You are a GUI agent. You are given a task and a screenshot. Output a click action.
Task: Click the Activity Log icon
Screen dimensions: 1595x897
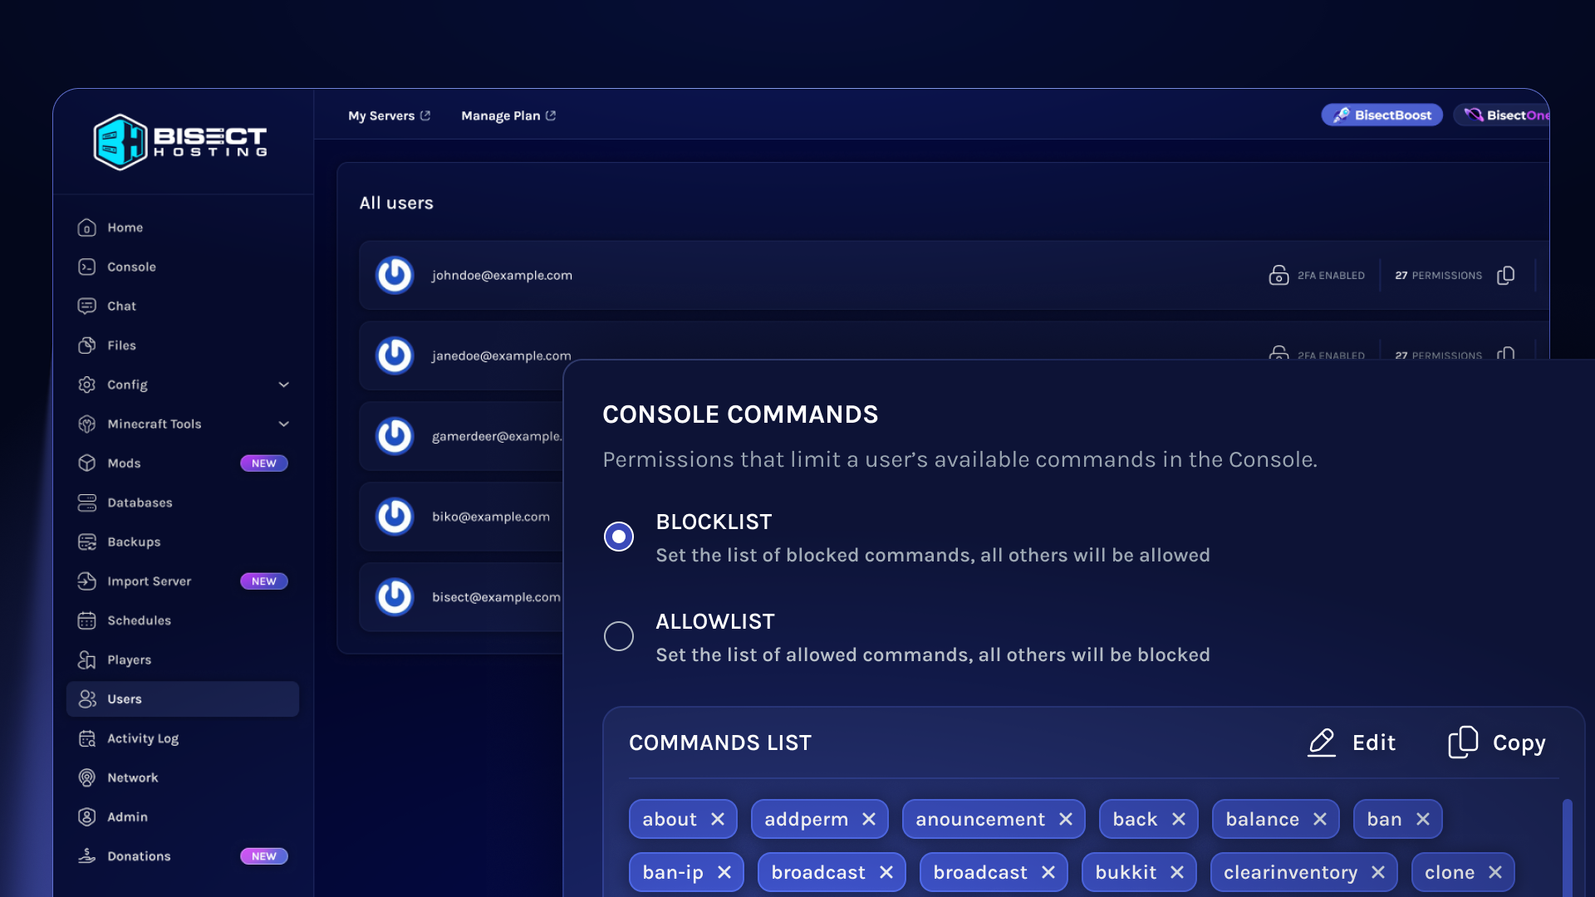click(87, 738)
